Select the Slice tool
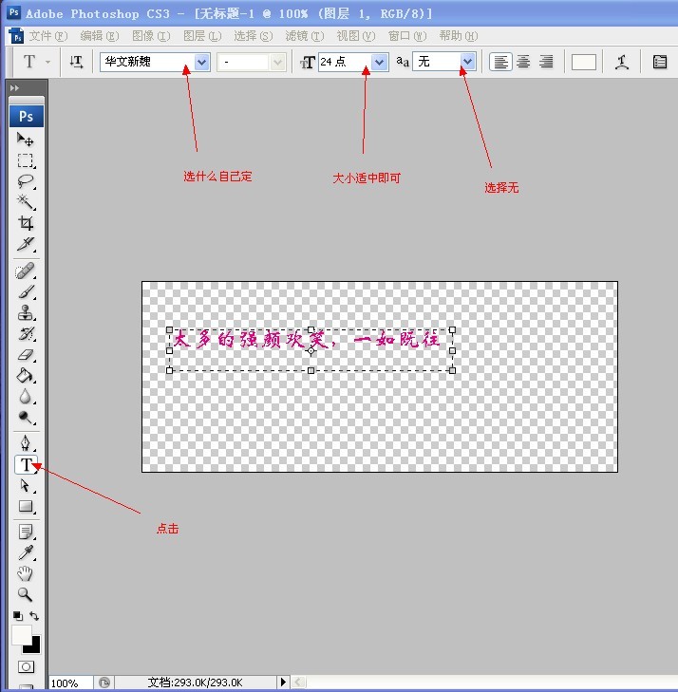This screenshot has height=692, width=678. [25, 244]
